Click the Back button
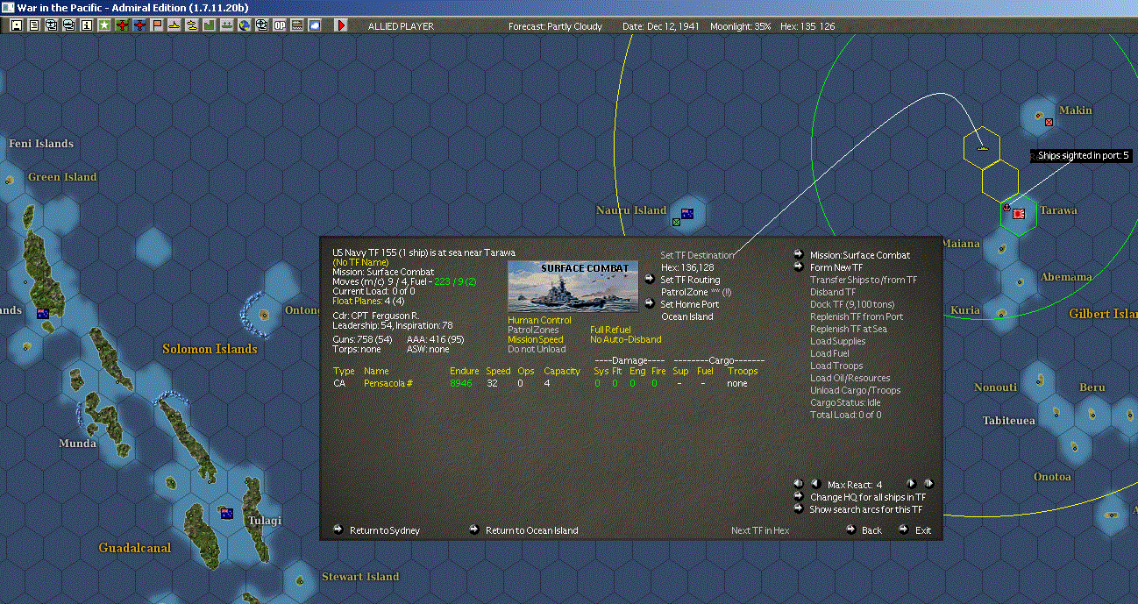Viewport: 1138px width, 604px height. coord(871,530)
